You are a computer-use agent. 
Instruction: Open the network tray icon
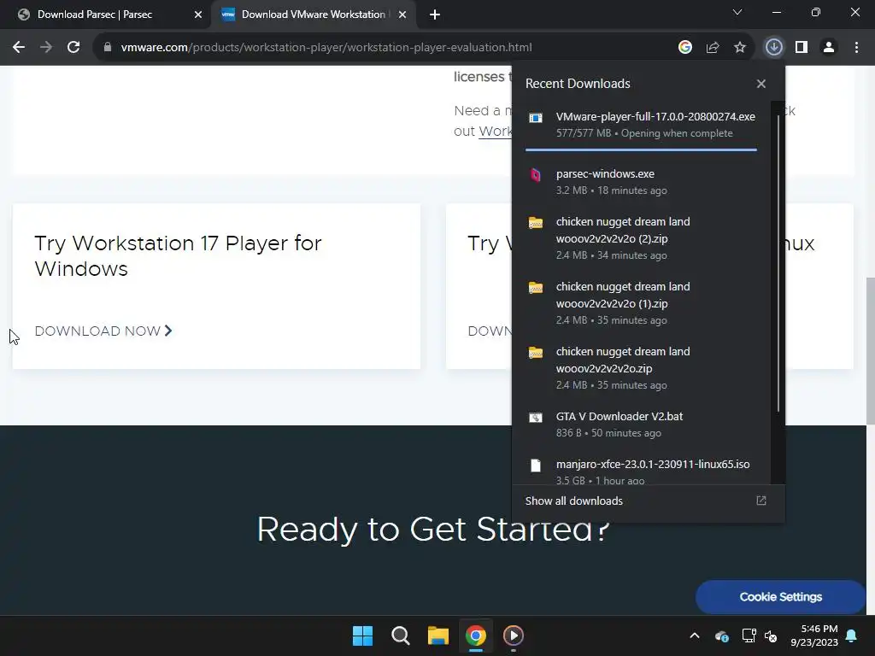749,635
